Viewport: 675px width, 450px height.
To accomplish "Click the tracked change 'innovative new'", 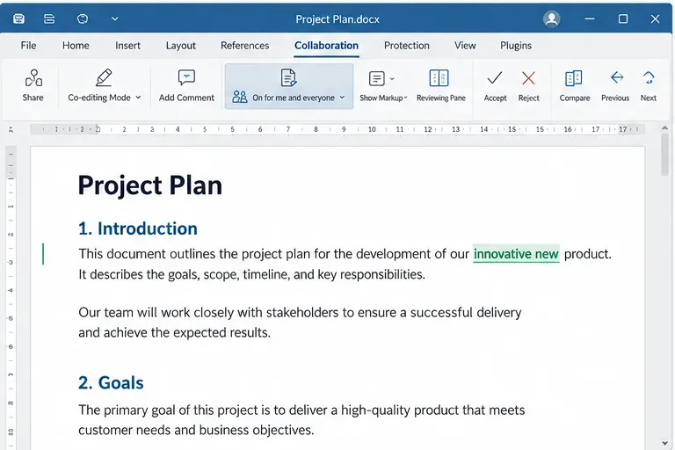I will tap(516, 254).
